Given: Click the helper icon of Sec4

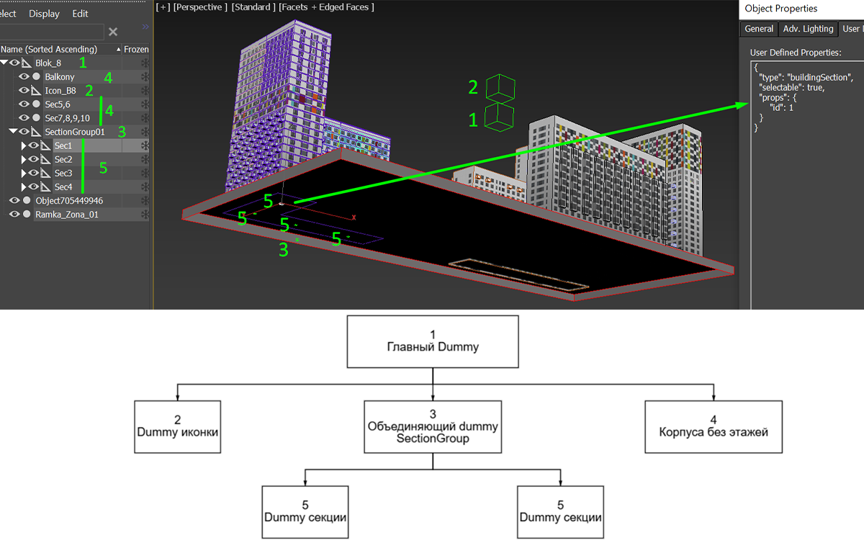Looking at the screenshot, I should click(x=45, y=187).
